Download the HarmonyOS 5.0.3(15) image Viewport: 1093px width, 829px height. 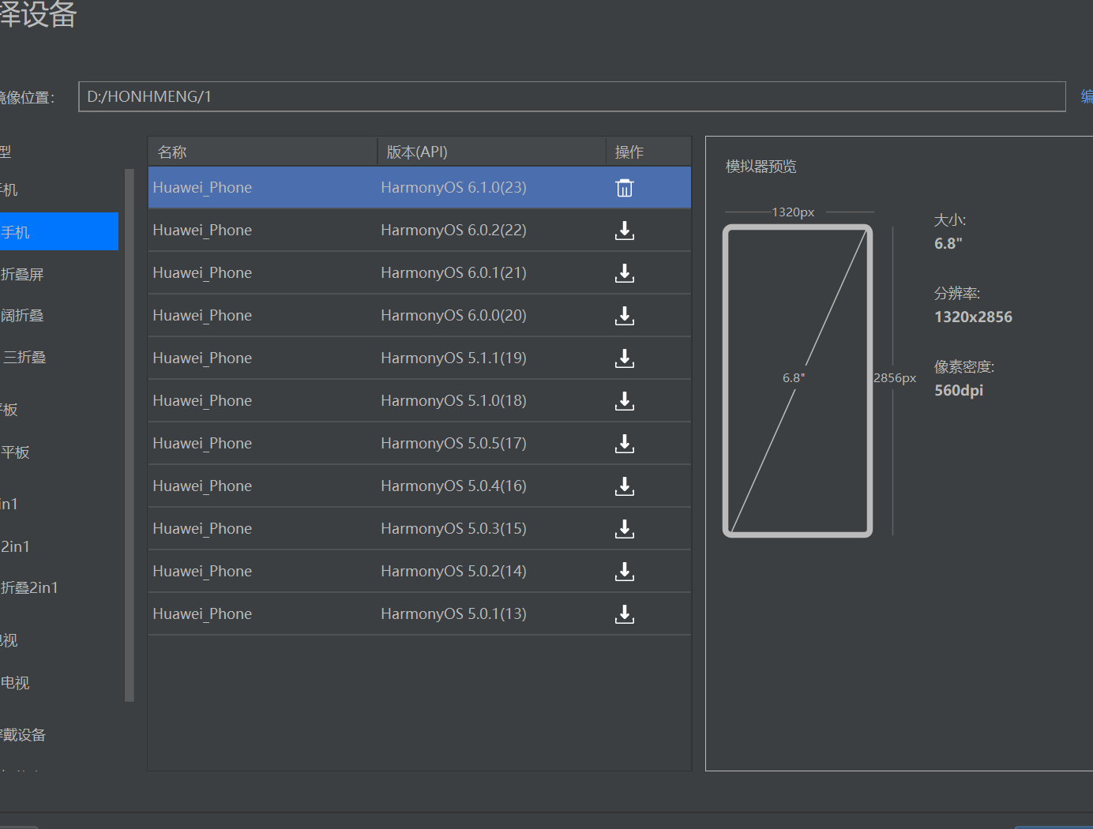point(625,529)
